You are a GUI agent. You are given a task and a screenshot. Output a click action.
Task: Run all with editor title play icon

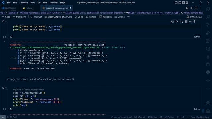coord(191,8)
